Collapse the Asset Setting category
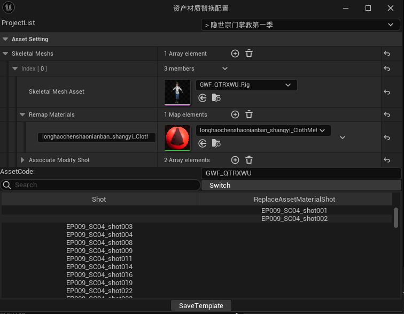 click(x=5, y=39)
